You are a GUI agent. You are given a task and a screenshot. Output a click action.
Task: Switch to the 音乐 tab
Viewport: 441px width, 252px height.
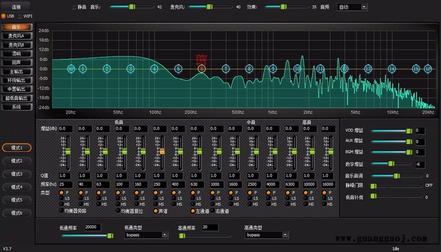16,27
